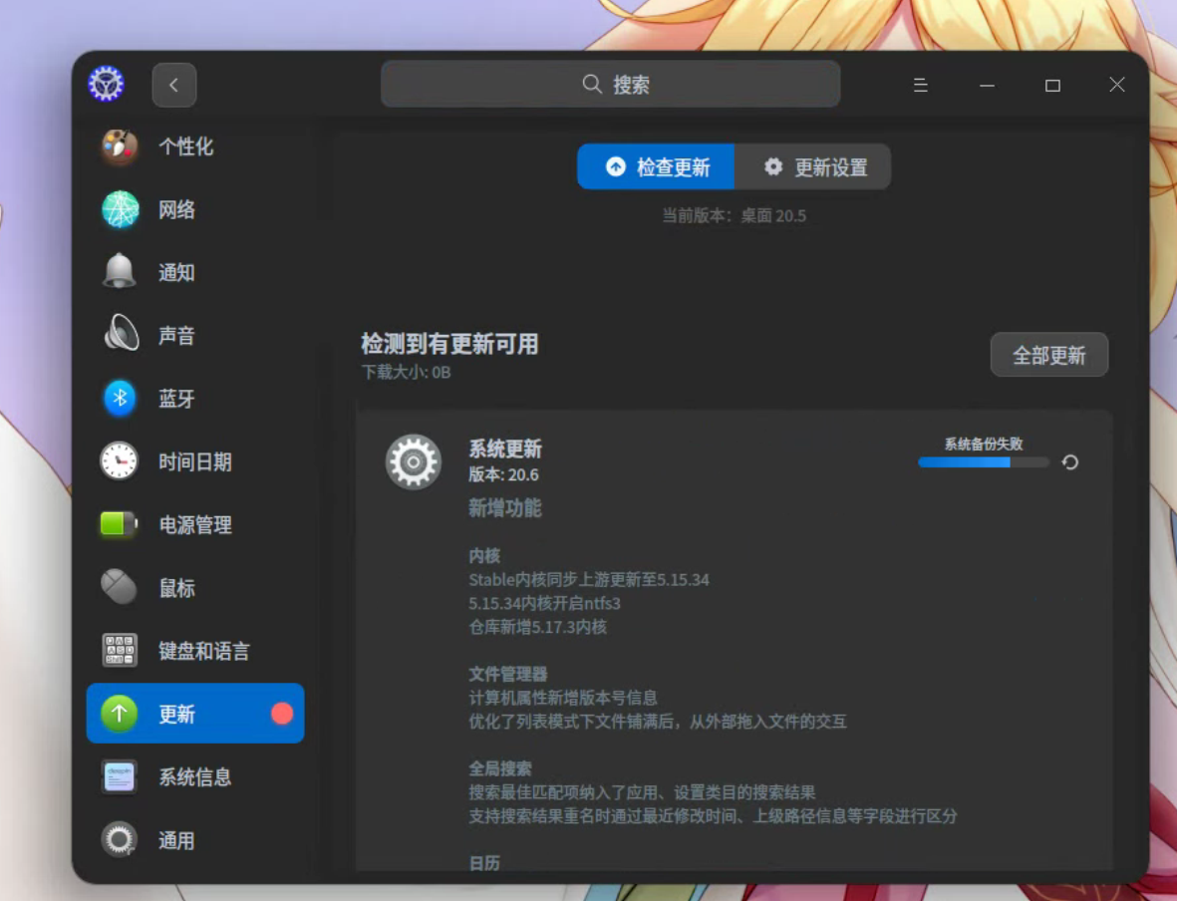Select 声音 label in sidebar
1177x901 pixels.
click(177, 336)
